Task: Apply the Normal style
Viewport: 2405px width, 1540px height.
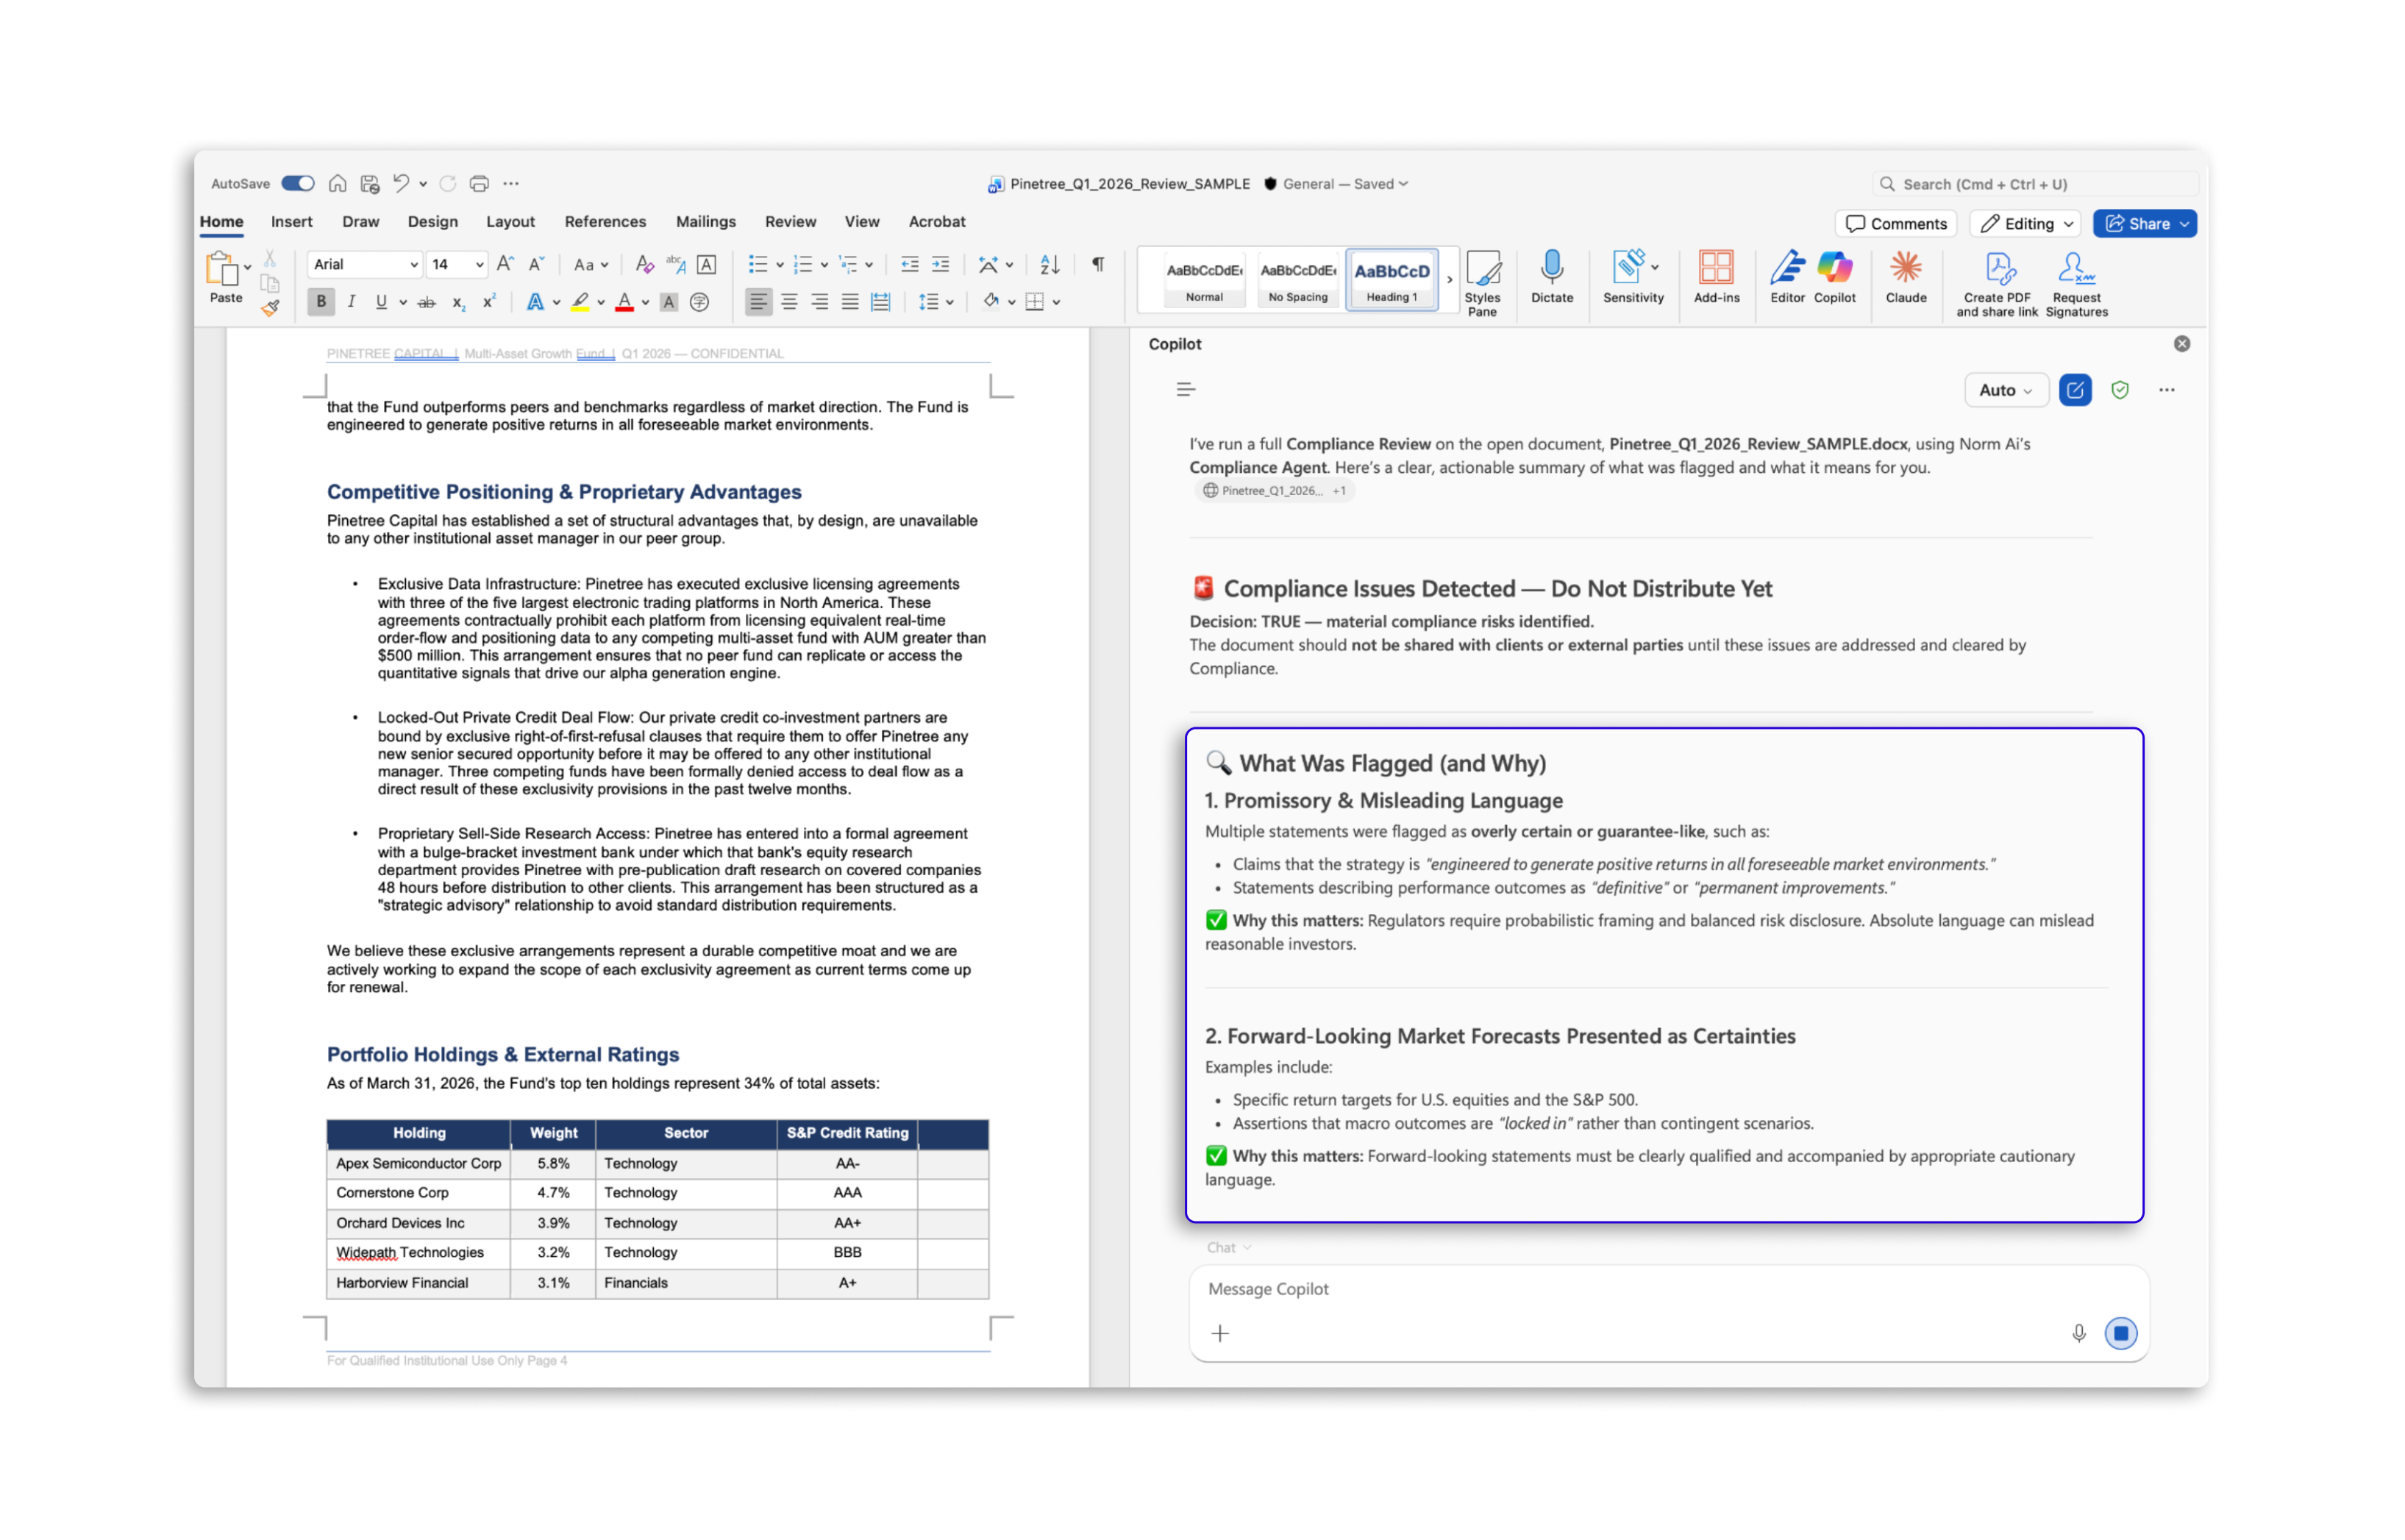Action: 1204,280
